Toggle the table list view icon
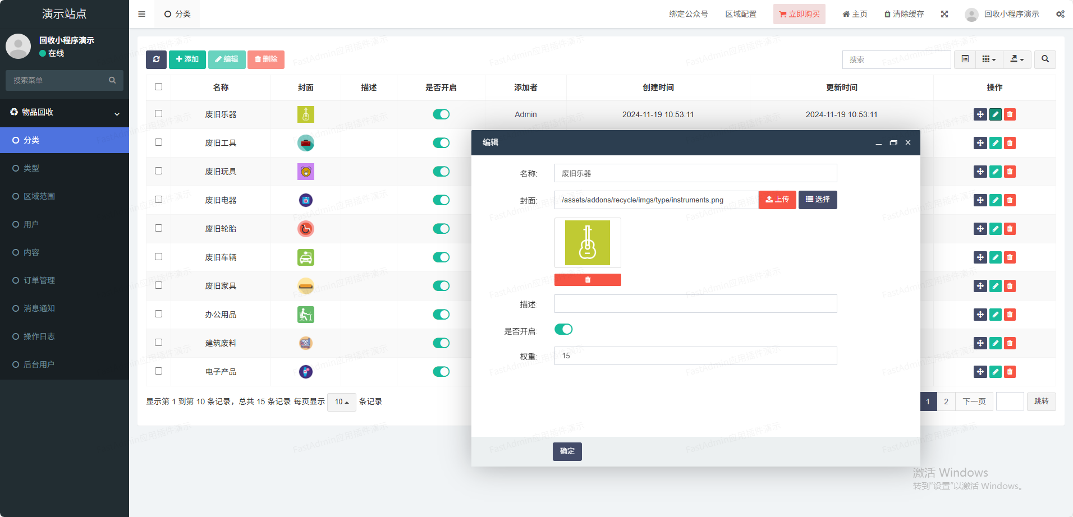Viewport: 1073px width, 517px height. coord(965,59)
